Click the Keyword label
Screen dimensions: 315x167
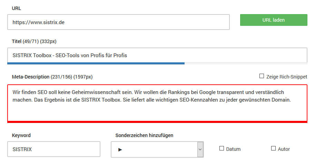click(21, 135)
